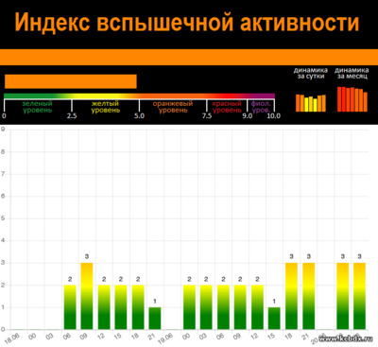Image resolution: width=378 pixels, height=347 pixels.
Task: Click the 18.06 bar at 09 hours with value 3
Action: click(87, 296)
